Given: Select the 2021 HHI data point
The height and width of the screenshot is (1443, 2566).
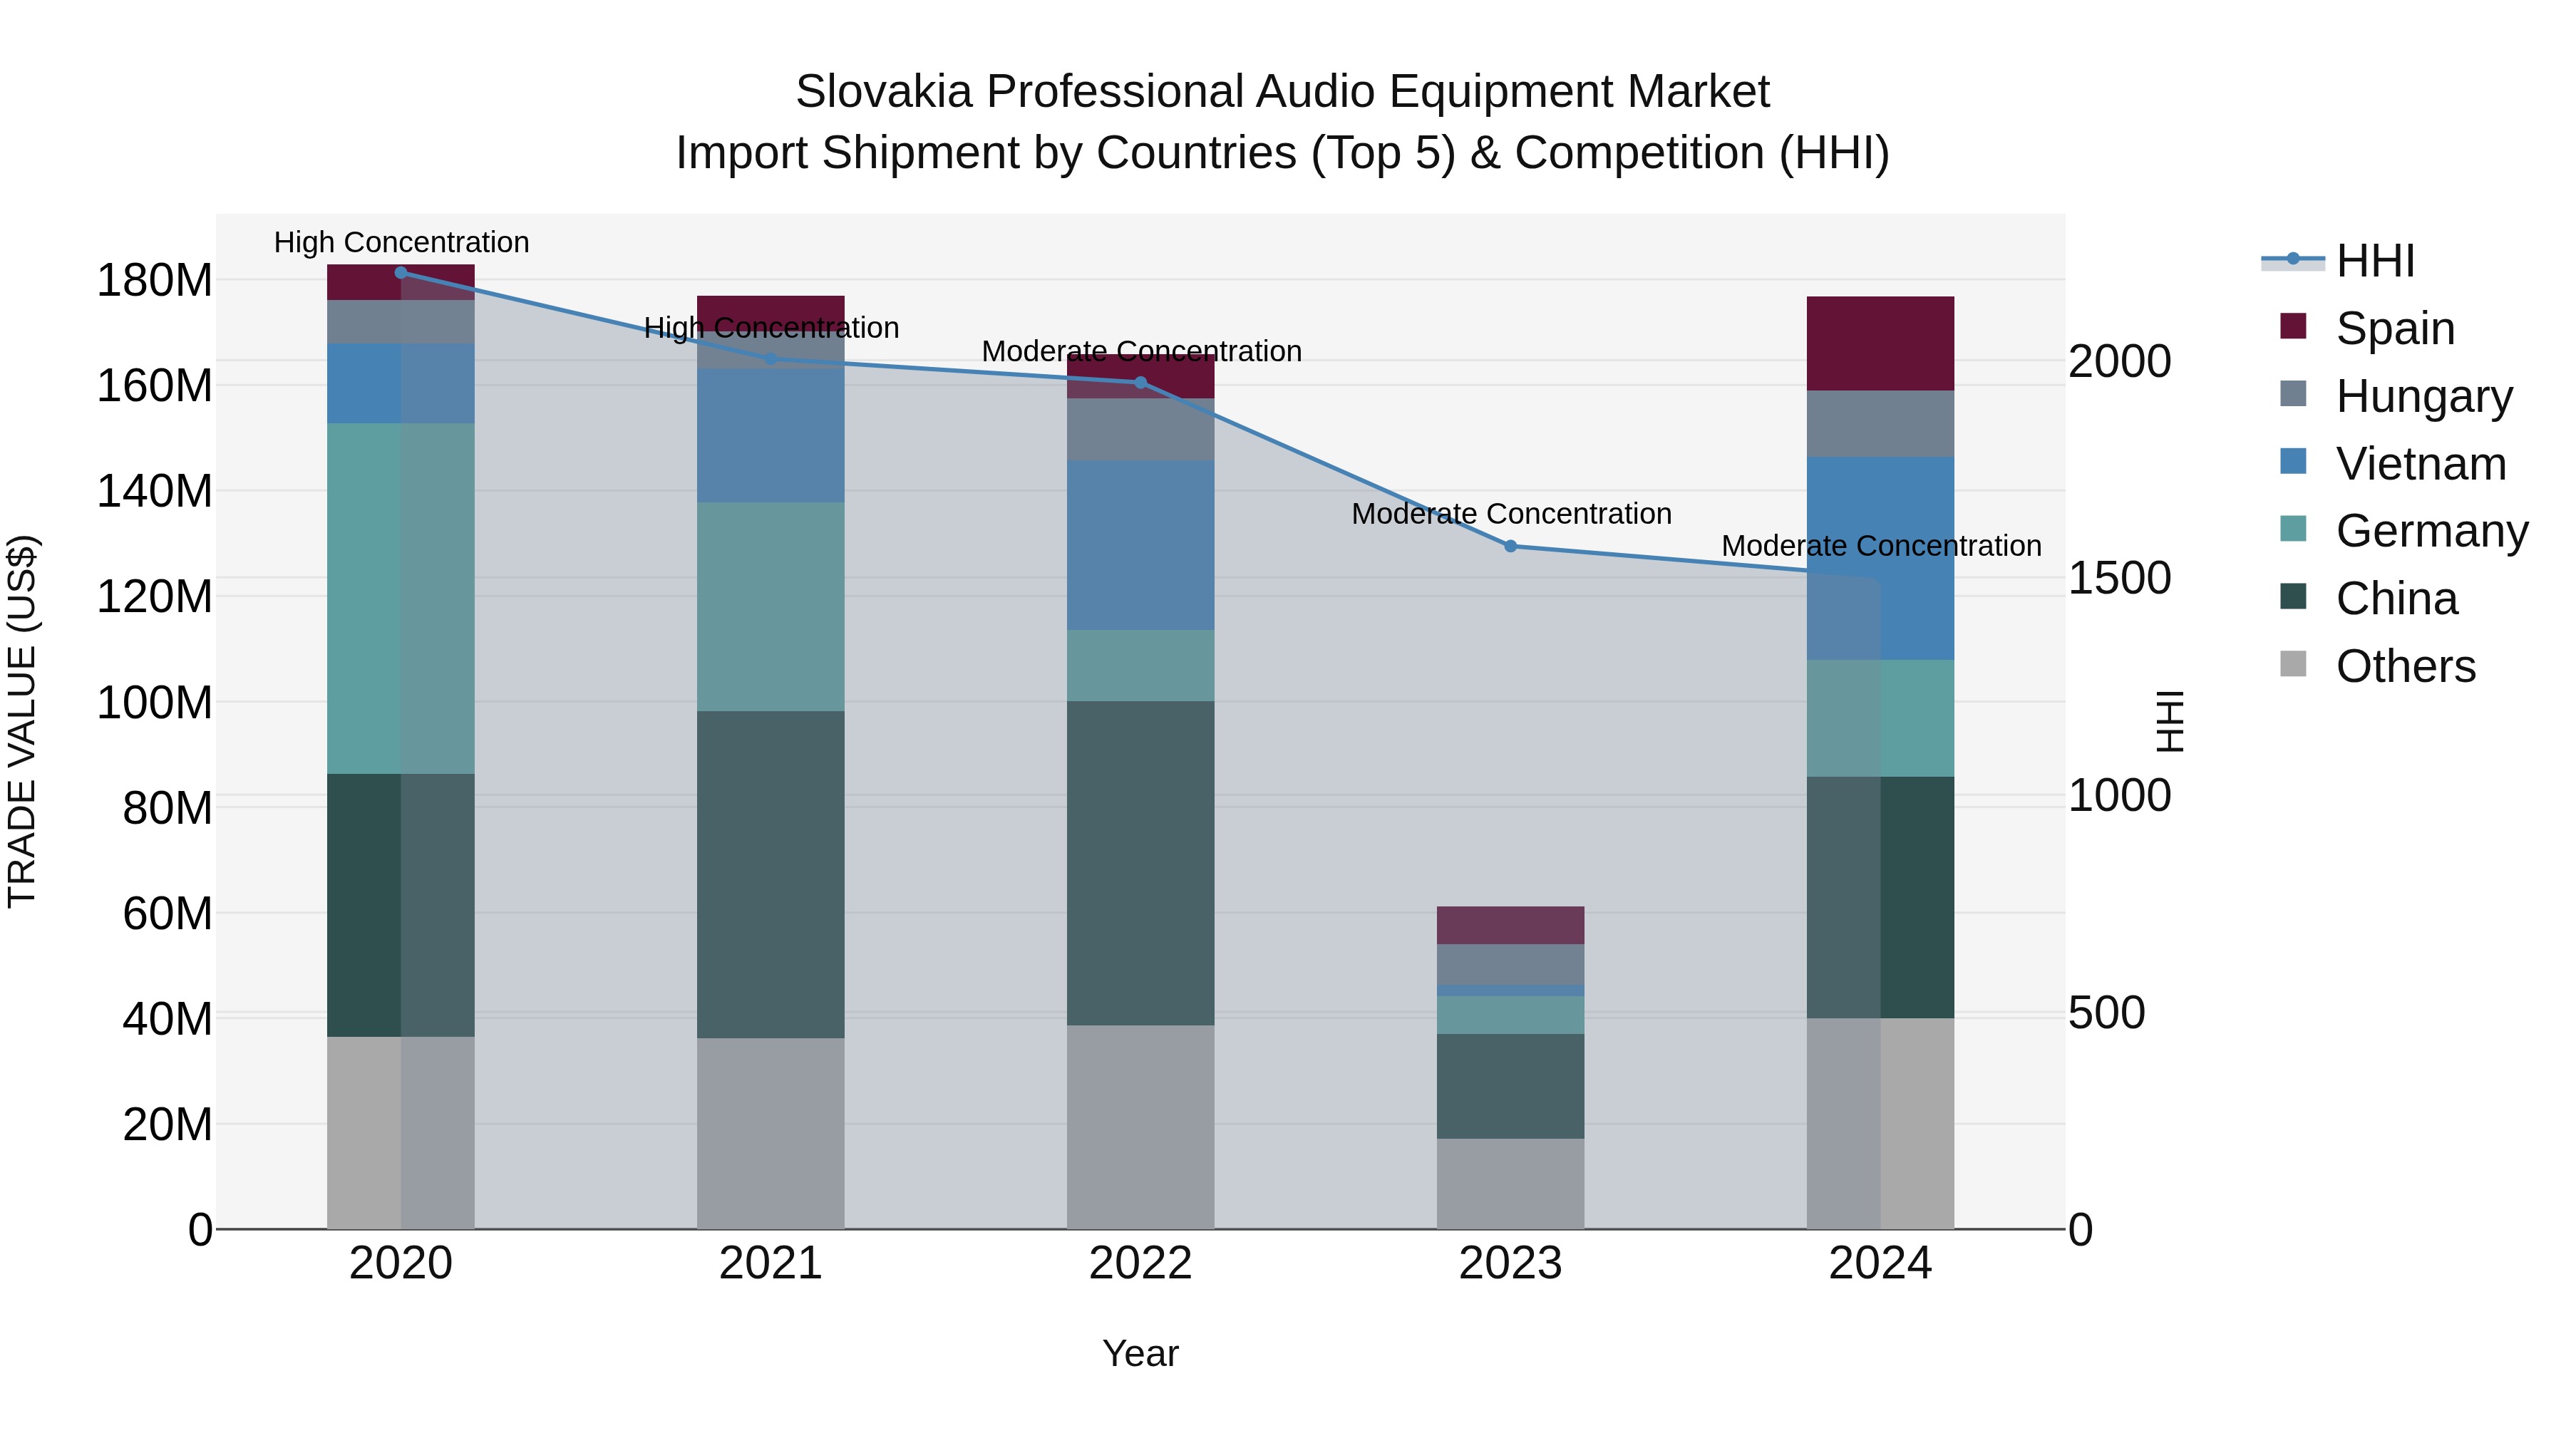Looking at the screenshot, I should 771,358.
